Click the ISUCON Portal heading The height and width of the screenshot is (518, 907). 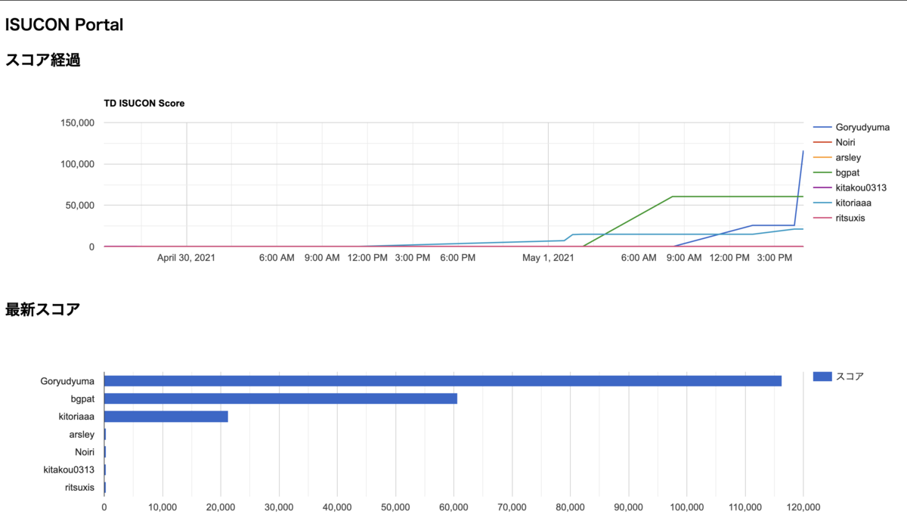pyautogui.click(x=64, y=25)
